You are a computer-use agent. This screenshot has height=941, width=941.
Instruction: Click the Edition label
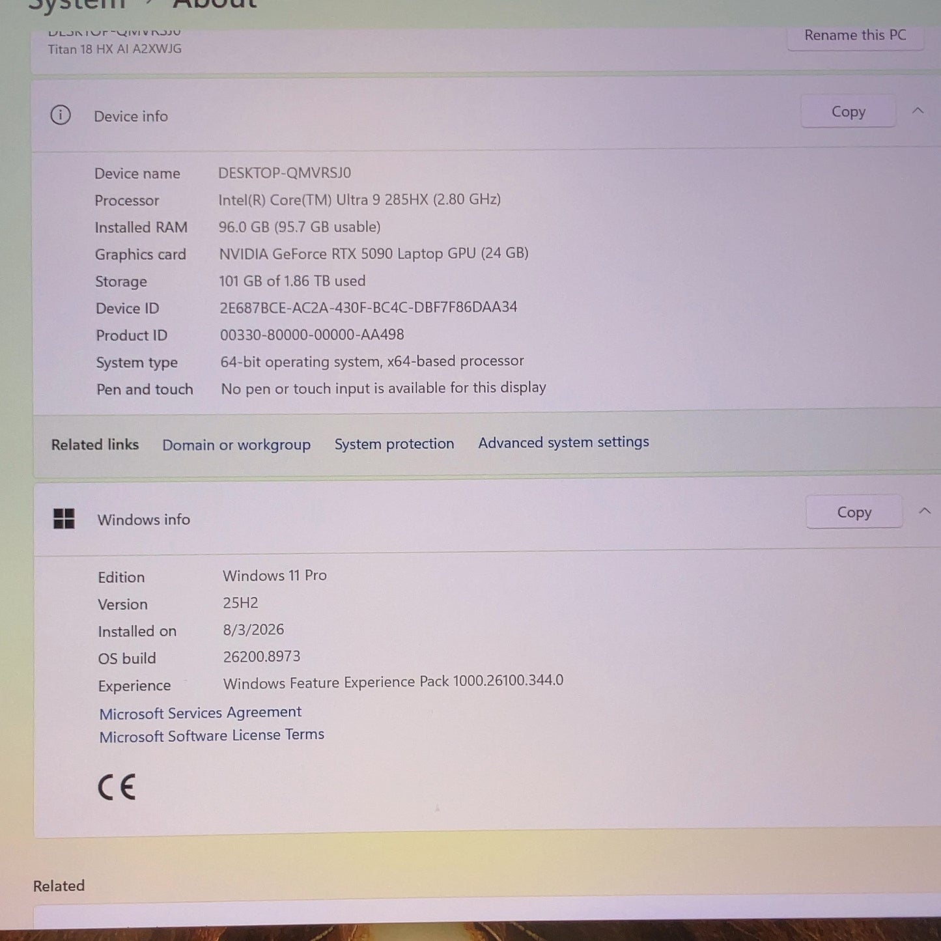click(121, 577)
